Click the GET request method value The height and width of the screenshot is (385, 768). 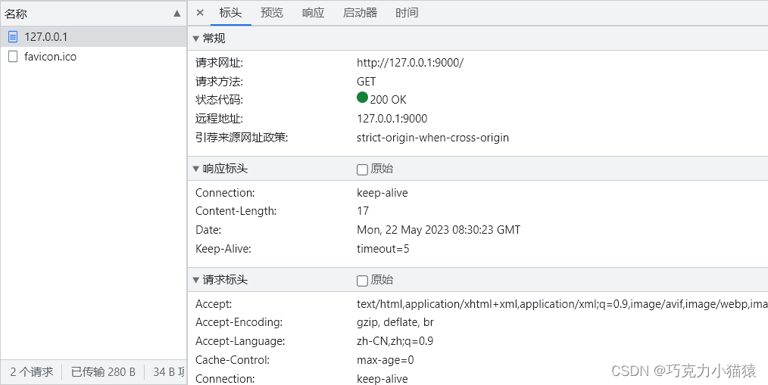coord(367,81)
